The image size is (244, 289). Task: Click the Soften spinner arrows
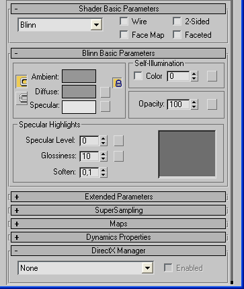click(104, 172)
